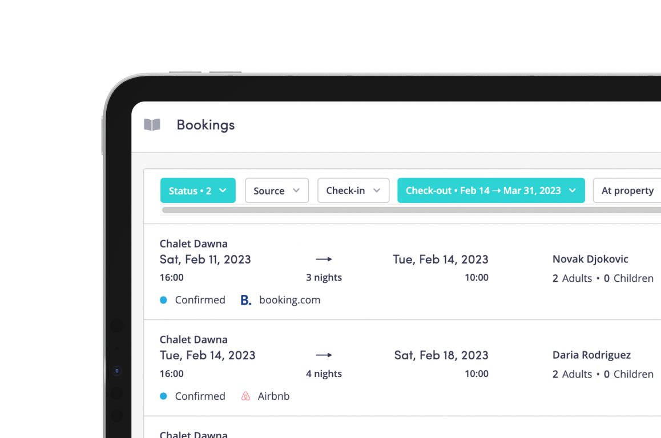Click the booking.com B logo icon
Image resolution: width=661 pixels, height=438 pixels.
[246, 300]
